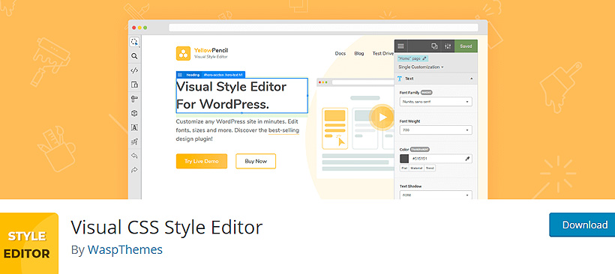Click the YellowPencil brand name text
The image size is (615, 274).
211,50
